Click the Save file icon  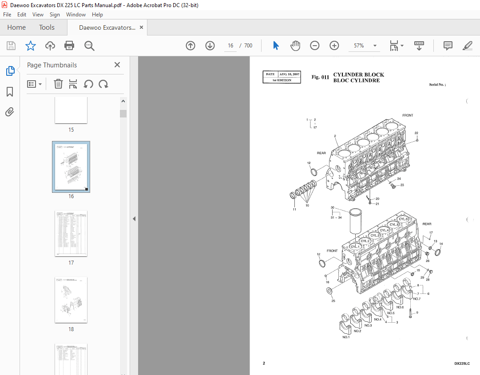[x=11, y=46]
